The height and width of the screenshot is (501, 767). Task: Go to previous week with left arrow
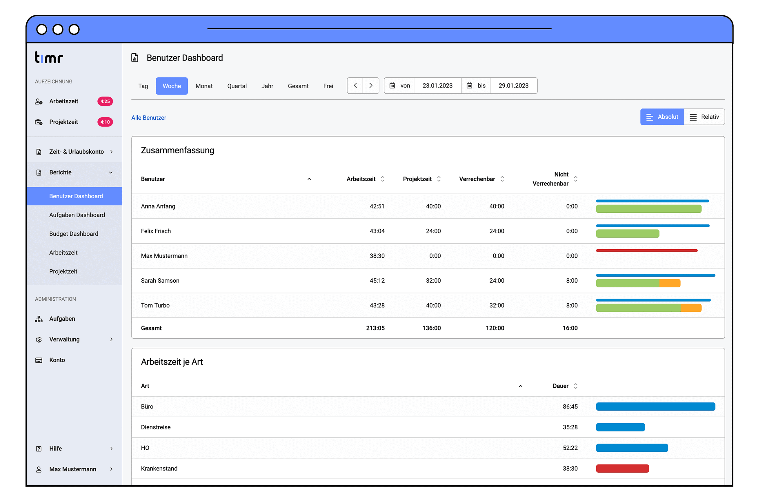[x=355, y=86]
